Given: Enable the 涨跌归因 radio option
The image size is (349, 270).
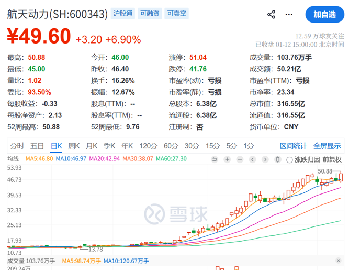Looking at the screenshot, I should [x=290, y=159].
